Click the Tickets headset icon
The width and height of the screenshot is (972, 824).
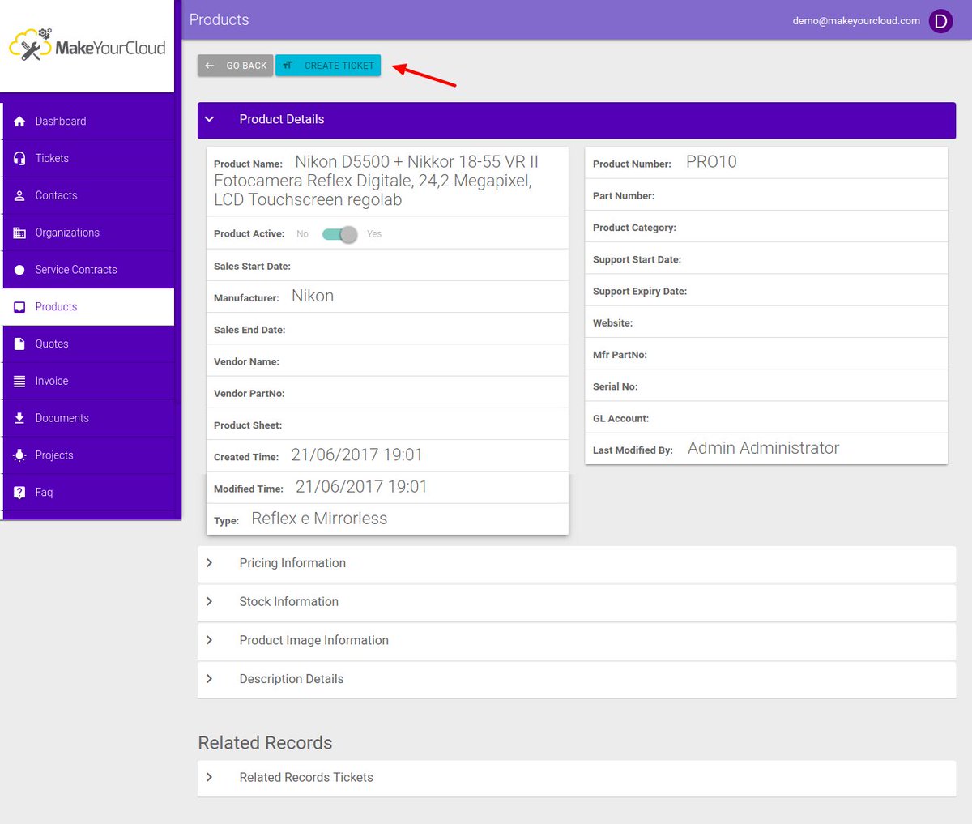(19, 159)
